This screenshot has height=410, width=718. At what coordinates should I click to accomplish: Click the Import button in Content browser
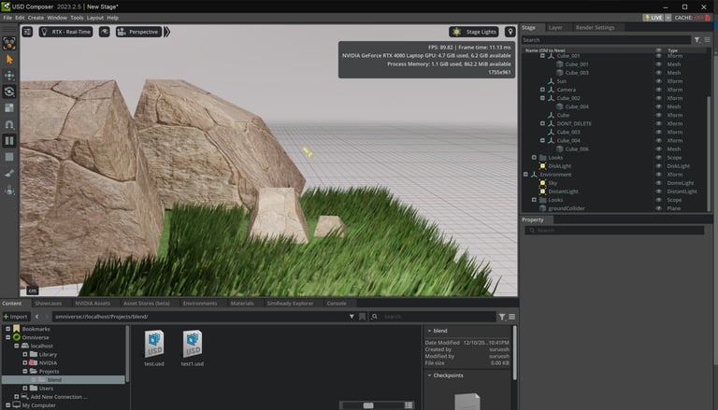pos(16,317)
